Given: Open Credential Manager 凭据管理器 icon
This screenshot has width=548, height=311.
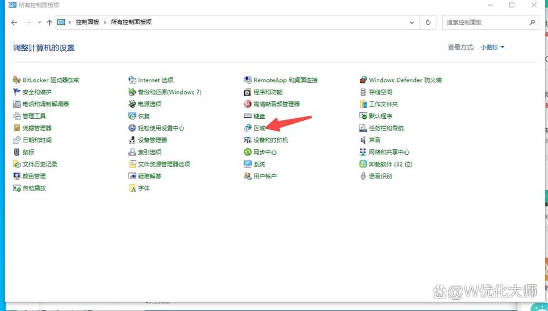Looking at the screenshot, I should [17, 128].
